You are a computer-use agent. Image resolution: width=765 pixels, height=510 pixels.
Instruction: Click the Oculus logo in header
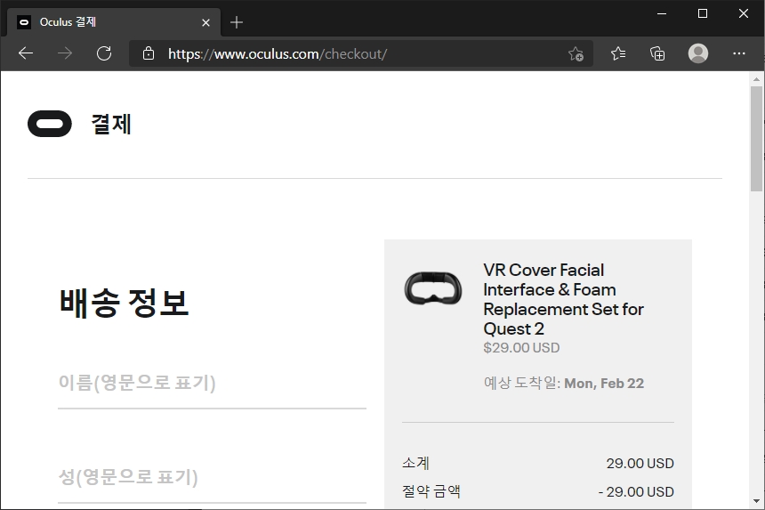click(x=50, y=124)
